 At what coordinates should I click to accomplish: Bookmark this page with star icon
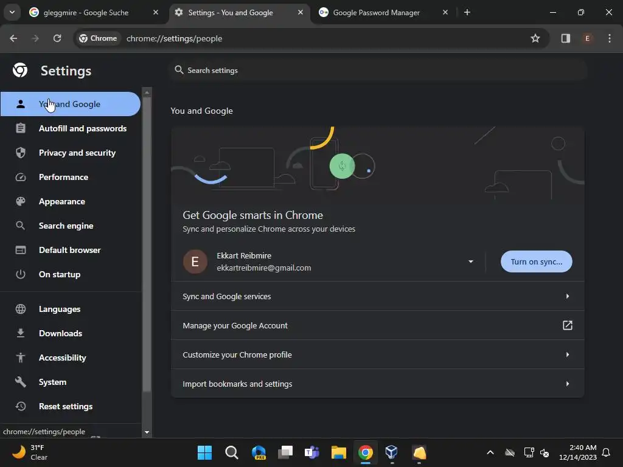click(x=535, y=38)
